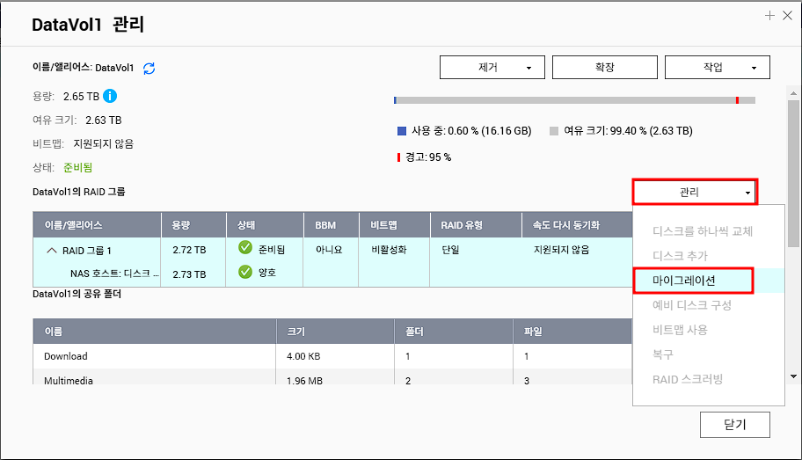Open the 작업 dropdown button
This screenshot has height=460, width=802.
[x=717, y=68]
